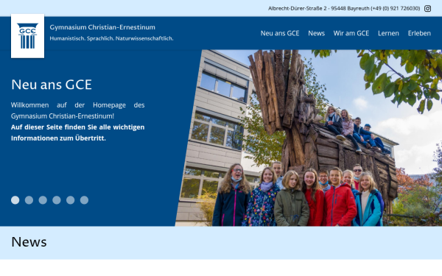Click the school address and phone text

pyautogui.click(x=344, y=8)
